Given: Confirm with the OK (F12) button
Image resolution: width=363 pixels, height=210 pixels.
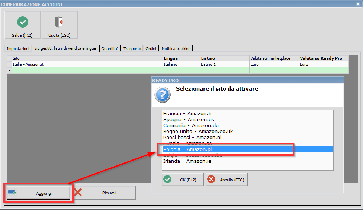Looking at the screenshot, I should tap(183, 180).
